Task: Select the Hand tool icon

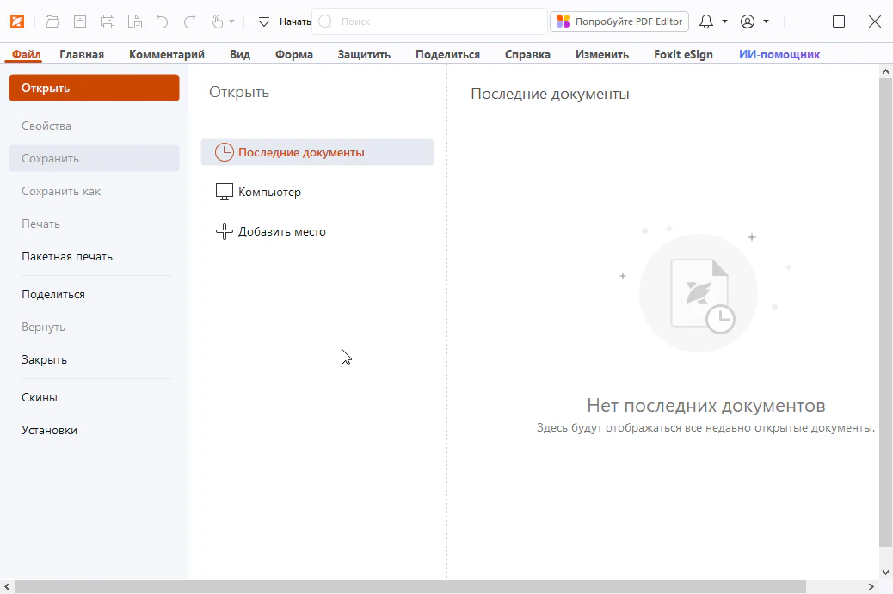Action: tap(216, 21)
